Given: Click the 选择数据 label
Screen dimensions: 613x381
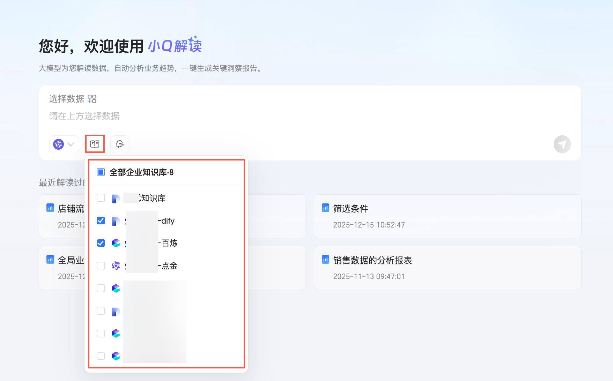Looking at the screenshot, I should [x=67, y=99].
